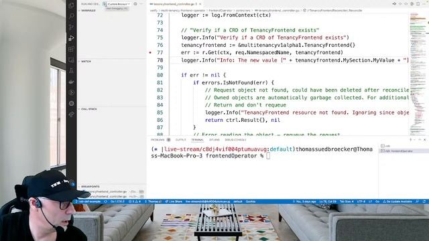
Task: Switch to the Output panel tab
Action: click(180, 140)
